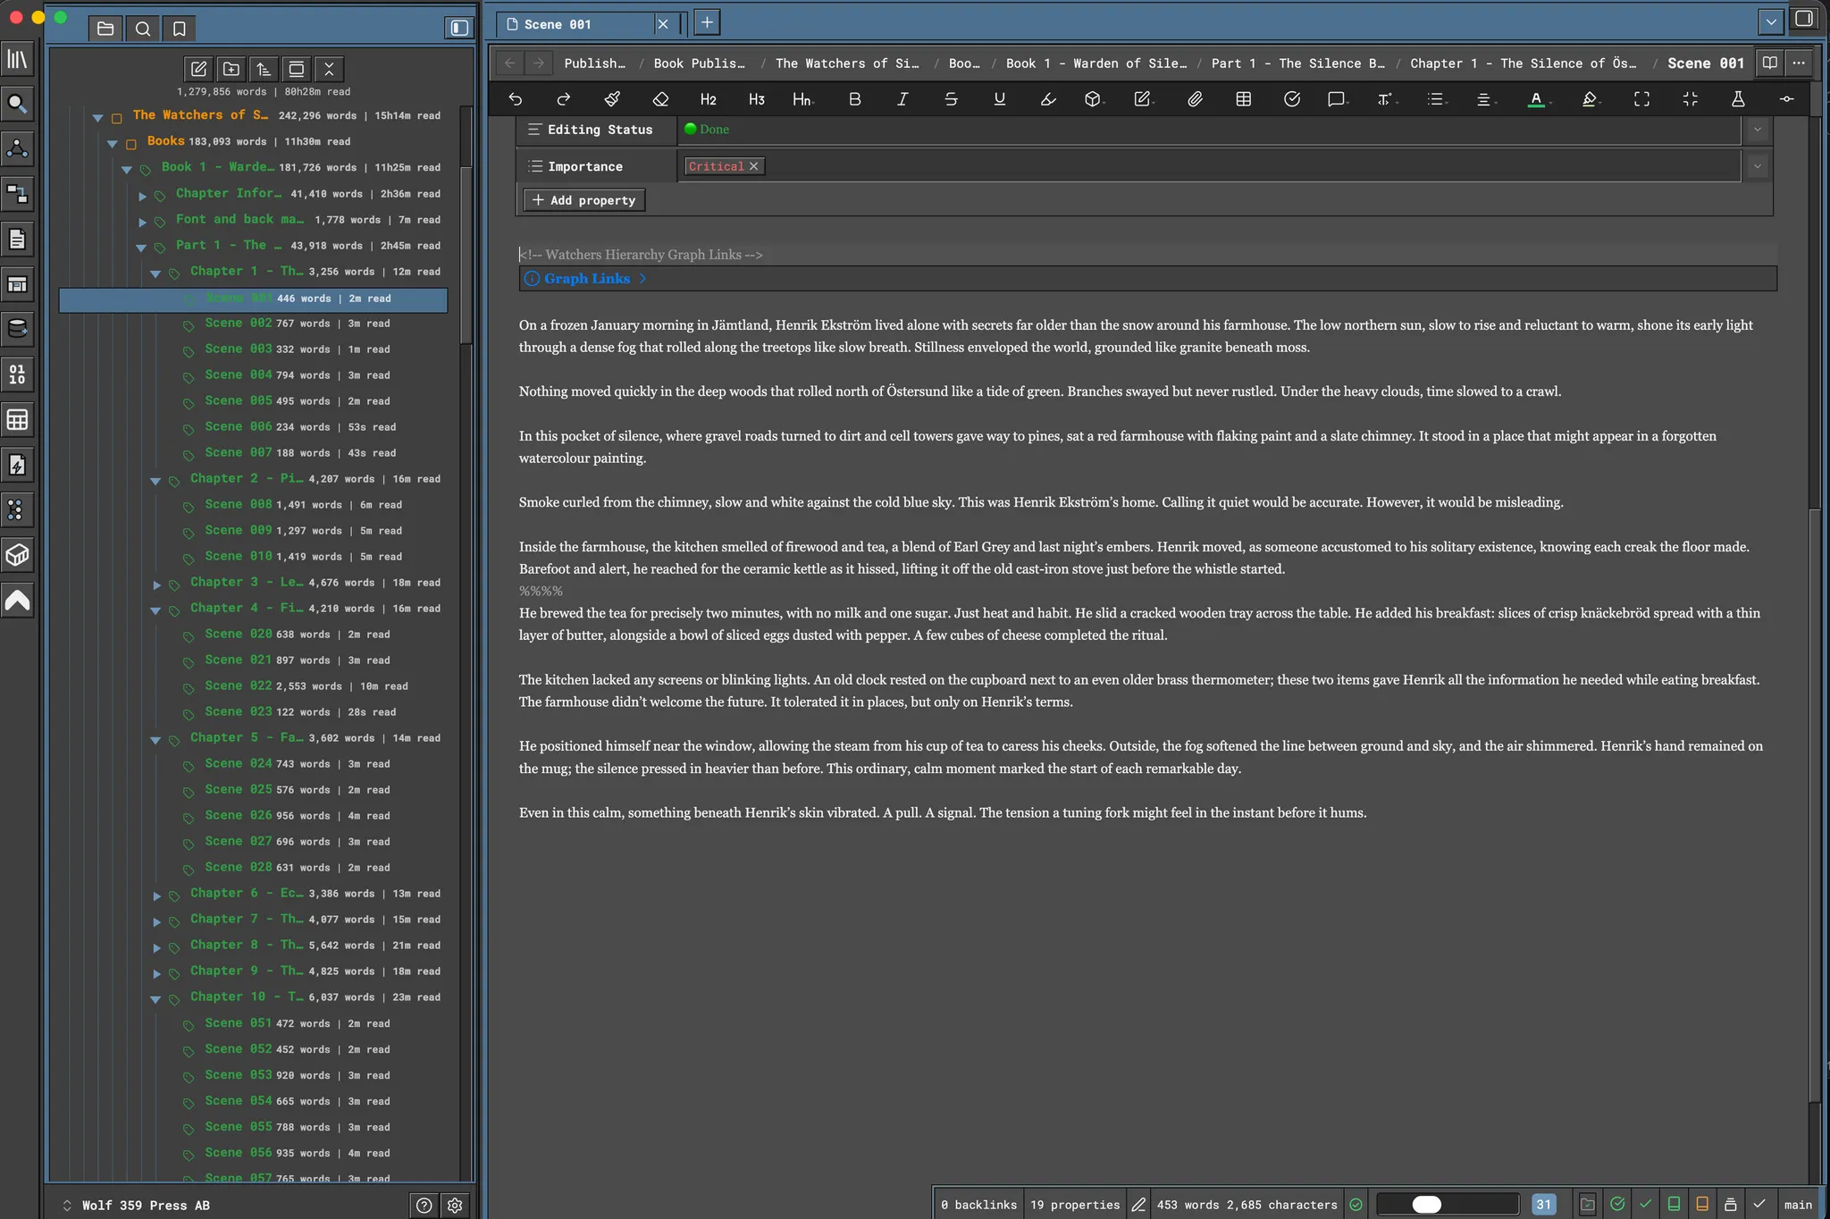Viewport: 1830px width, 1219px height.
Task: Open font color picker A icon
Action: click(1537, 99)
